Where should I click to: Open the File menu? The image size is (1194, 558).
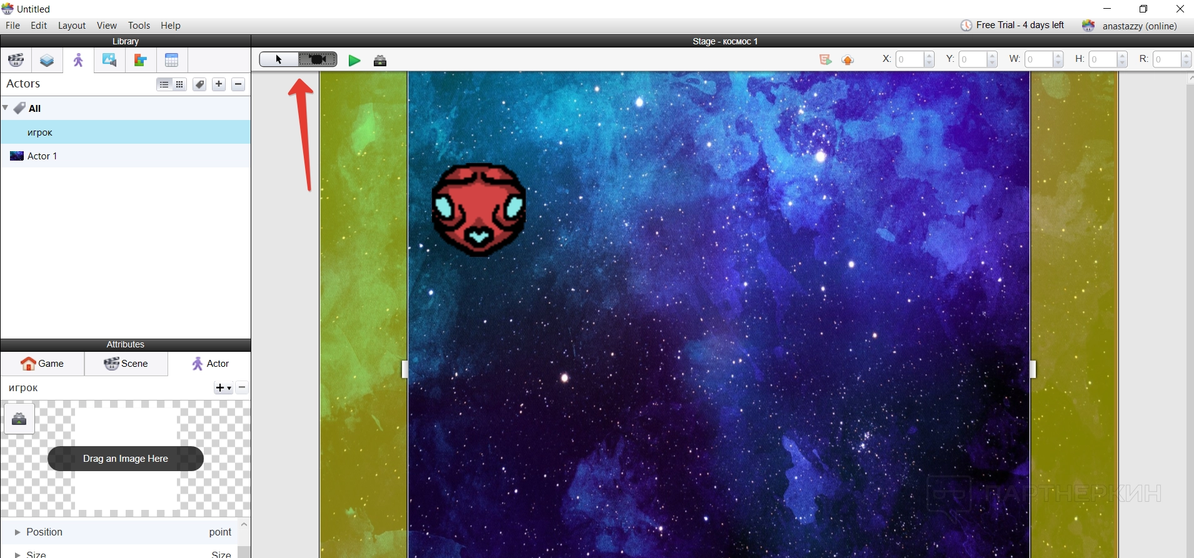13,26
